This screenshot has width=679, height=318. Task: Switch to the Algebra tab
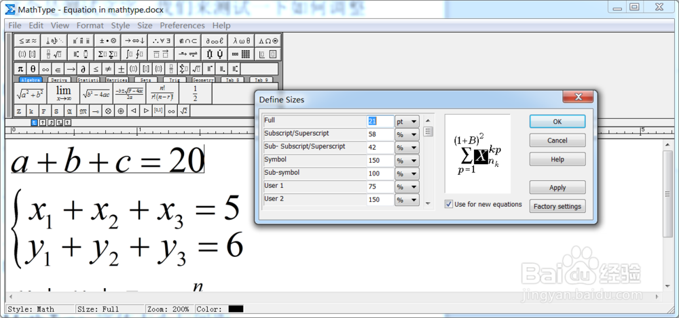coord(31,80)
